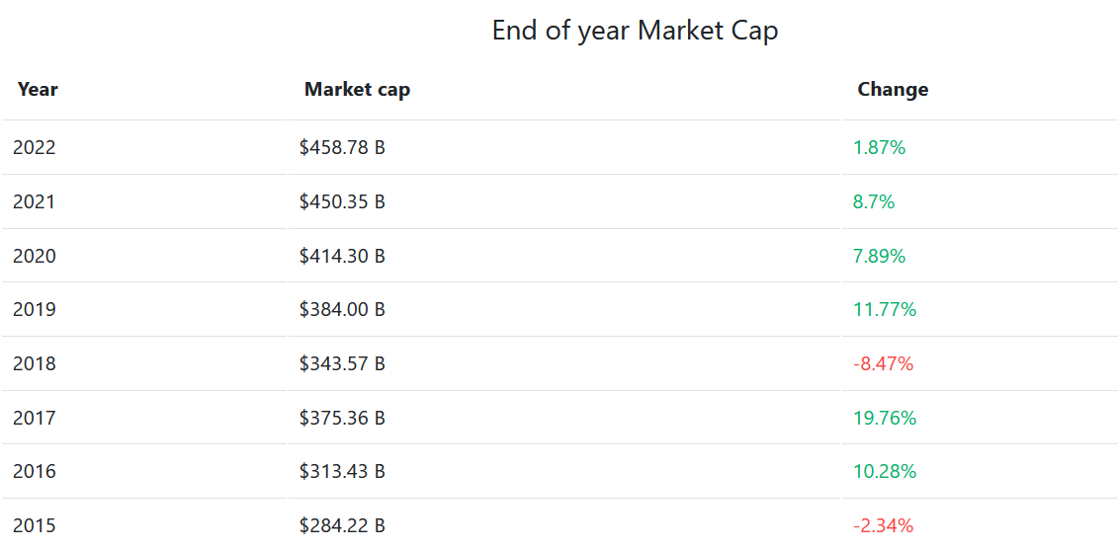Click the End of year Market Cap title
The width and height of the screenshot is (1118, 550).
635,31
